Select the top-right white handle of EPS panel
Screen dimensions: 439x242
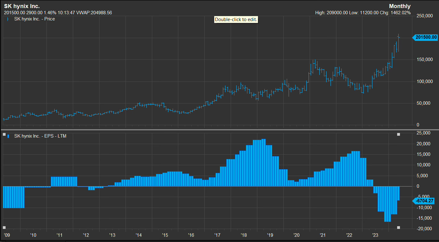pos(399,134)
